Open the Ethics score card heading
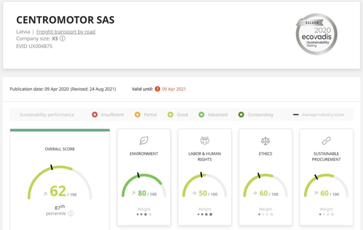Viewport: 363px width, 230px height. coord(265,154)
